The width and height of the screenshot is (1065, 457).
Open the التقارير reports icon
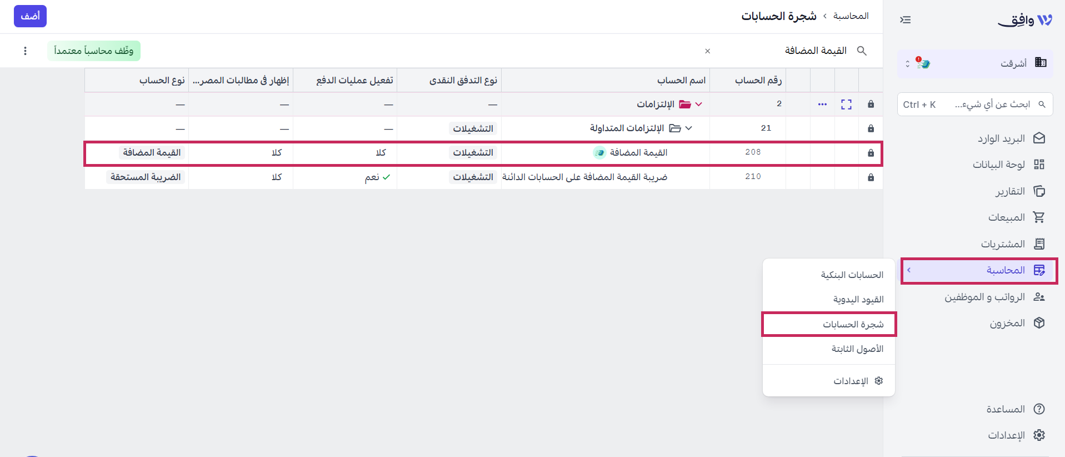[x=1039, y=191]
